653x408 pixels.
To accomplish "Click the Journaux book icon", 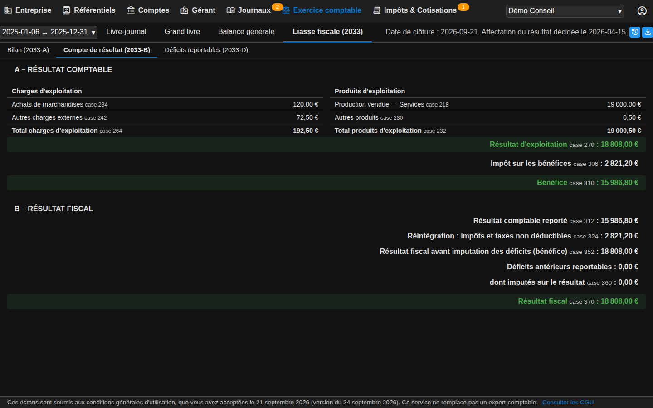I will tap(230, 10).
